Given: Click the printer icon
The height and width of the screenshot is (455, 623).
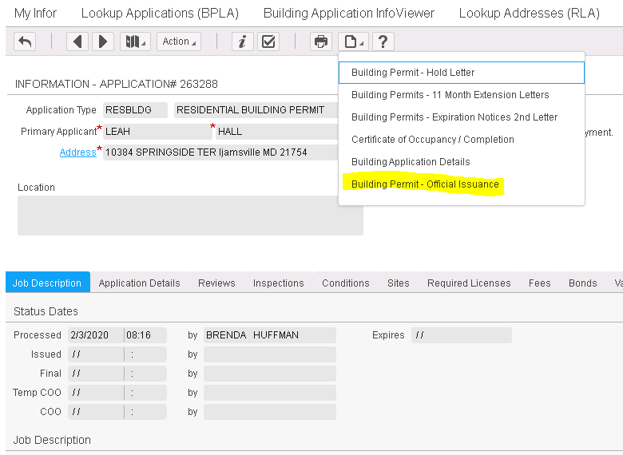Looking at the screenshot, I should click(321, 42).
